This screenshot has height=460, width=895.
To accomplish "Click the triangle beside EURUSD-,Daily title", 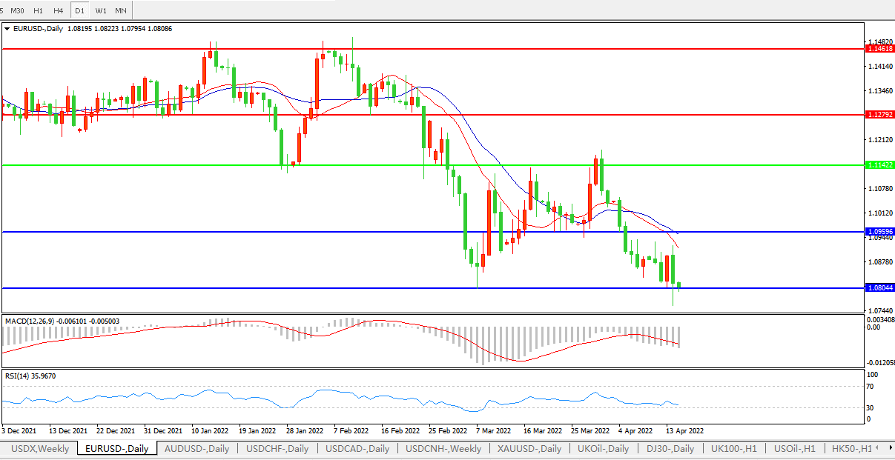I will pyautogui.click(x=7, y=29).
